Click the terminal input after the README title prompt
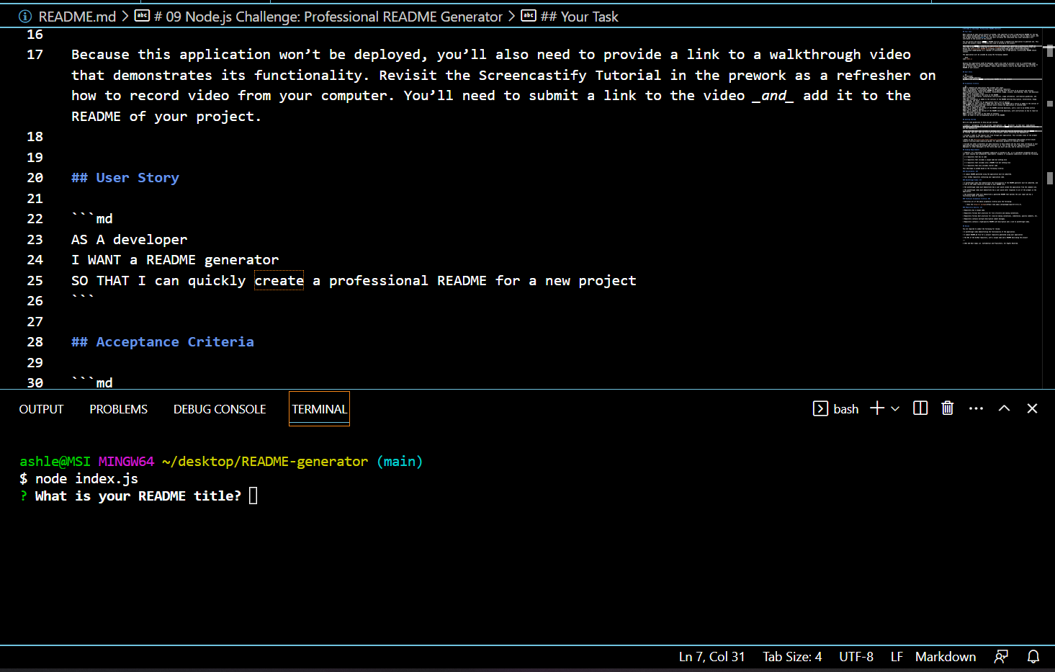This screenshot has height=672, width=1055. 253,496
